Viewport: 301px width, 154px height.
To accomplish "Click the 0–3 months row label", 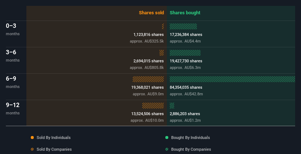I will (x=13, y=29).
